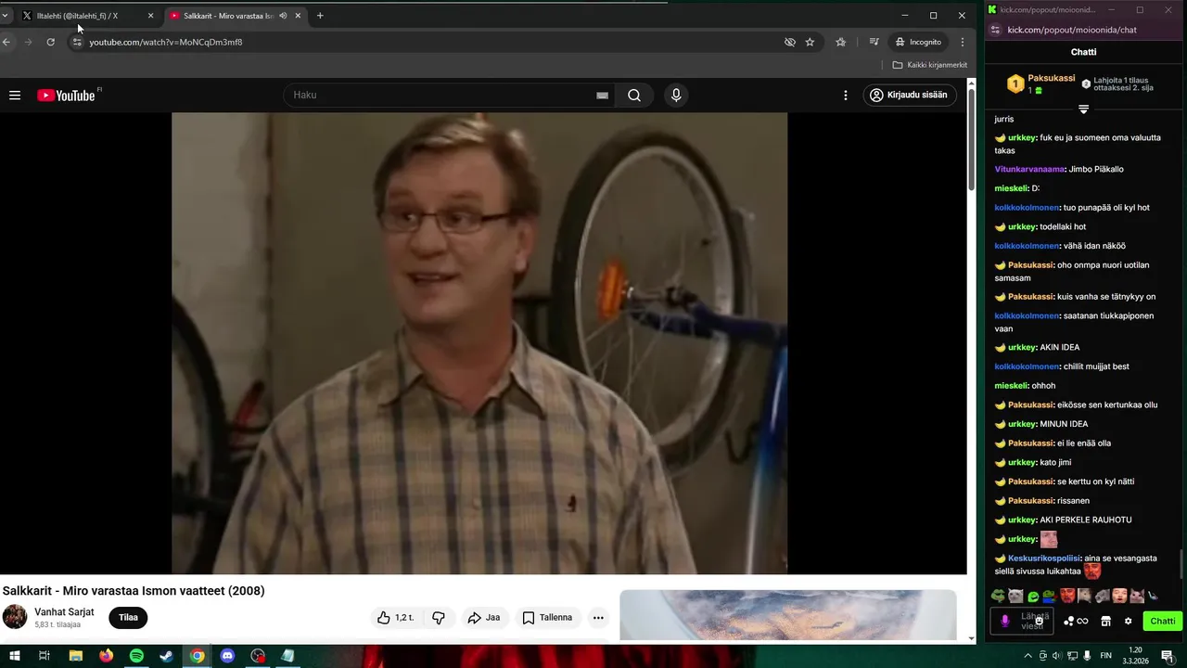
Task: Open the YouTube hamburger guide menu
Action: point(15,96)
